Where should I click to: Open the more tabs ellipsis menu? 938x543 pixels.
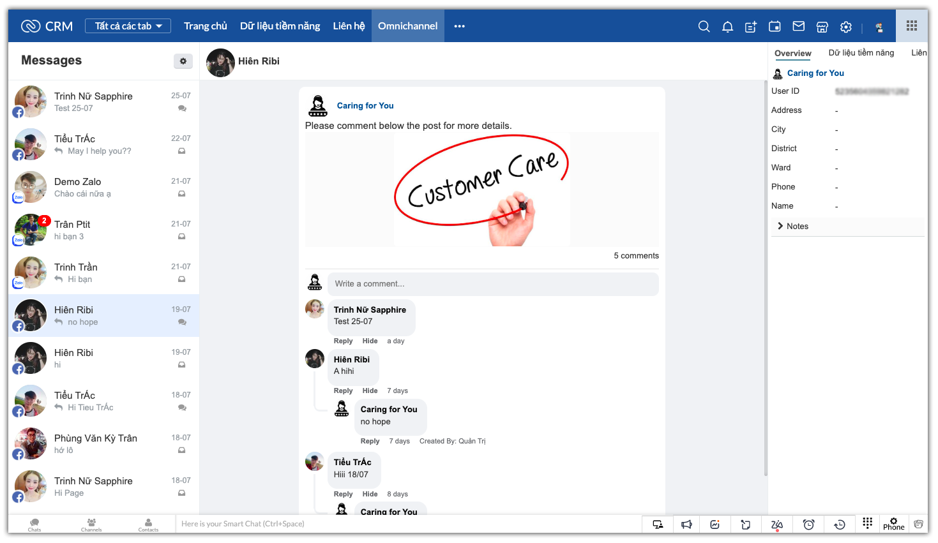(459, 26)
